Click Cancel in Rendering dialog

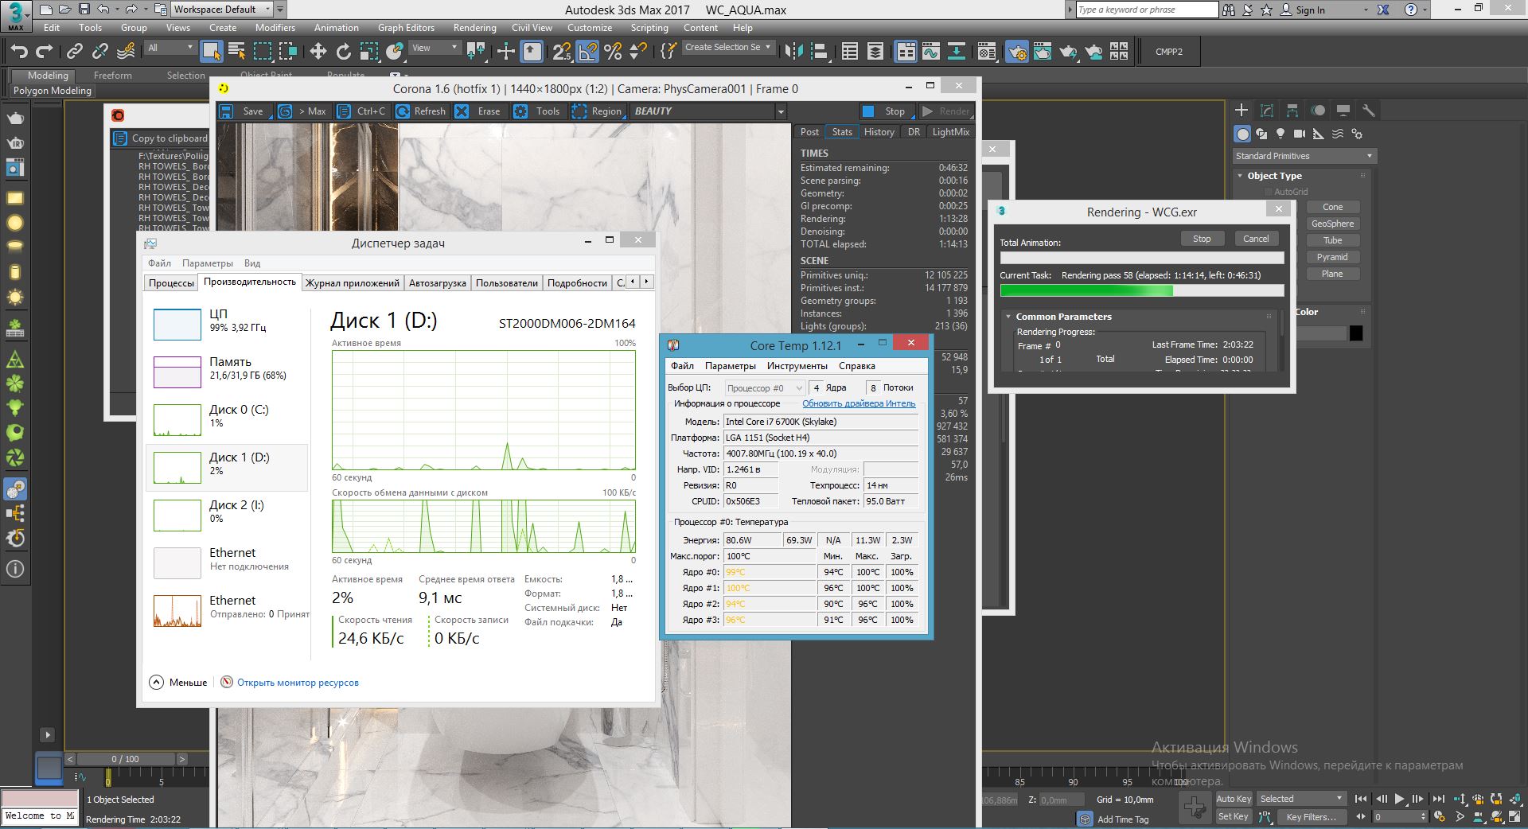pyautogui.click(x=1256, y=239)
